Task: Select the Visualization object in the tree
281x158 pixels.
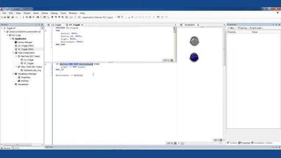Action: (x=23, y=84)
